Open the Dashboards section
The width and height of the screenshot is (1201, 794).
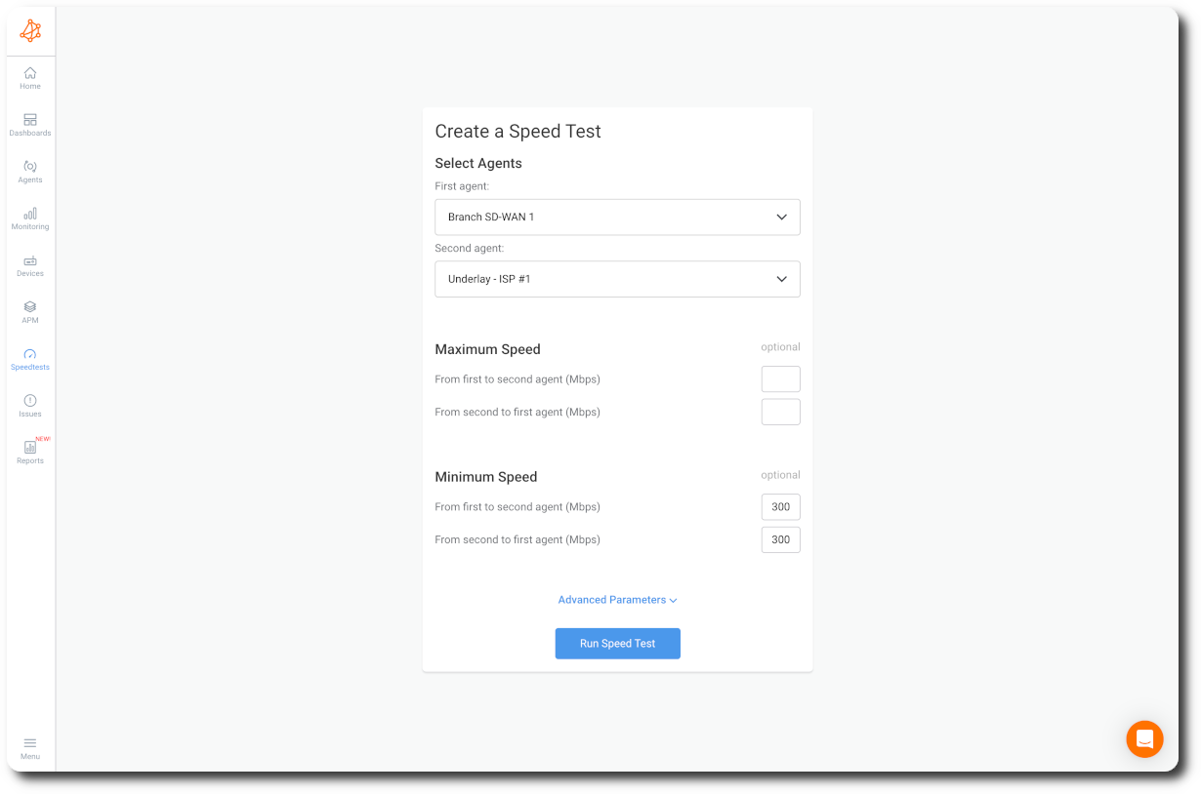coord(30,125)
